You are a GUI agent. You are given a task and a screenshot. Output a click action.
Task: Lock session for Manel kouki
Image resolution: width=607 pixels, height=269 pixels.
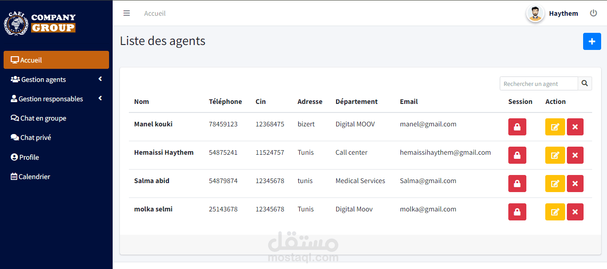click(517, 127)
